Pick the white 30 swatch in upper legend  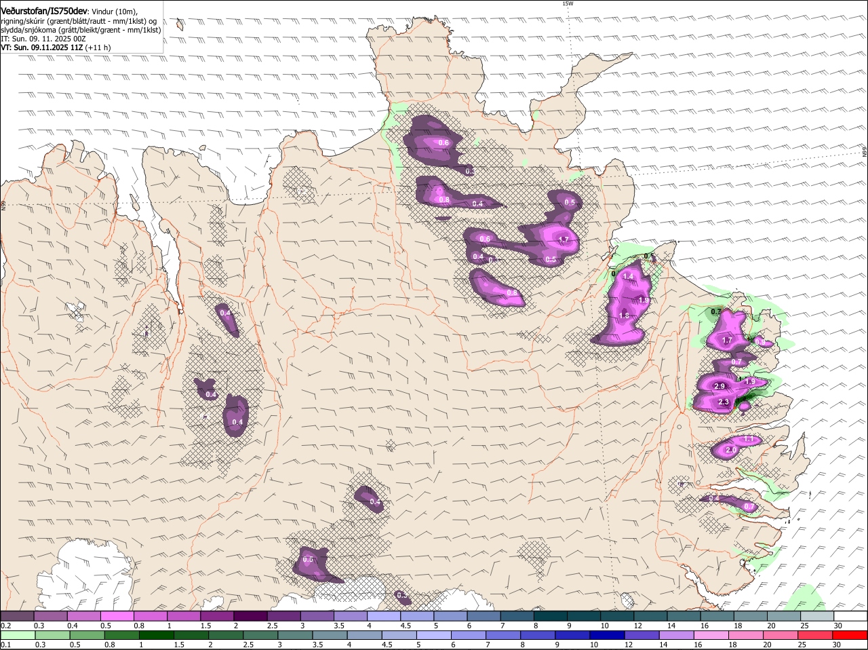[x=851, y=616]
